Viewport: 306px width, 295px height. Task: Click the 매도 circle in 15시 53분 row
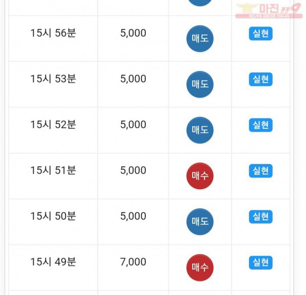[200, 84]
